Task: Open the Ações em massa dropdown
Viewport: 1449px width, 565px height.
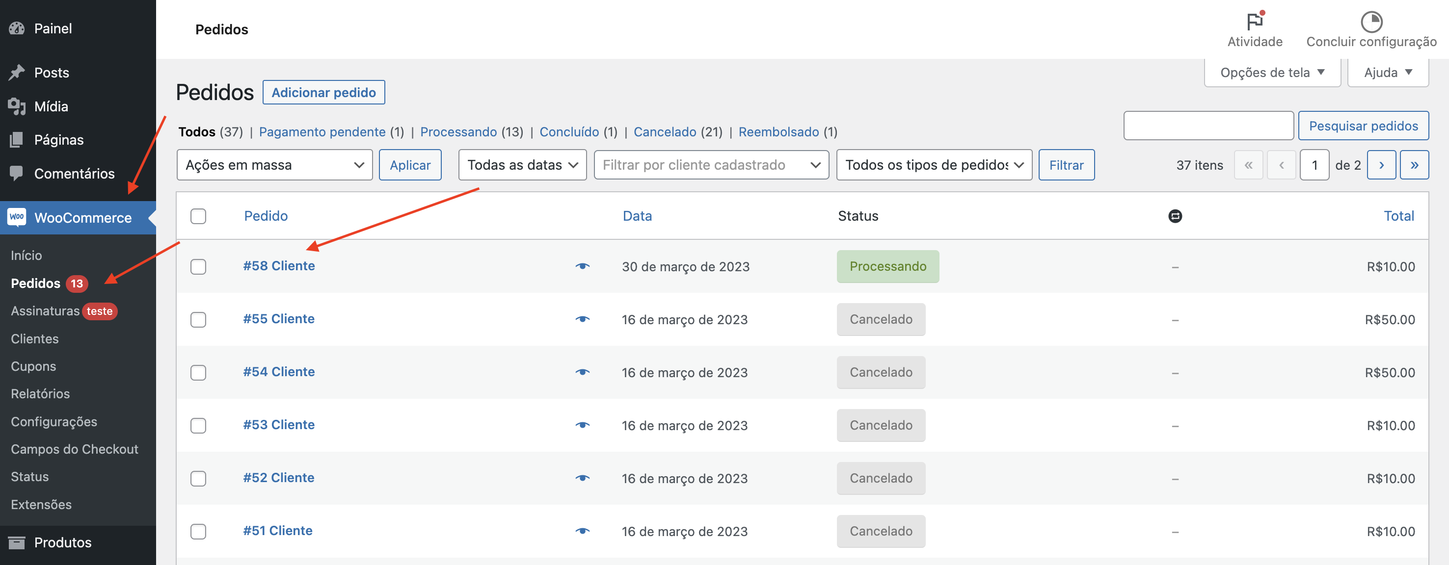Action: coord(274,165)
